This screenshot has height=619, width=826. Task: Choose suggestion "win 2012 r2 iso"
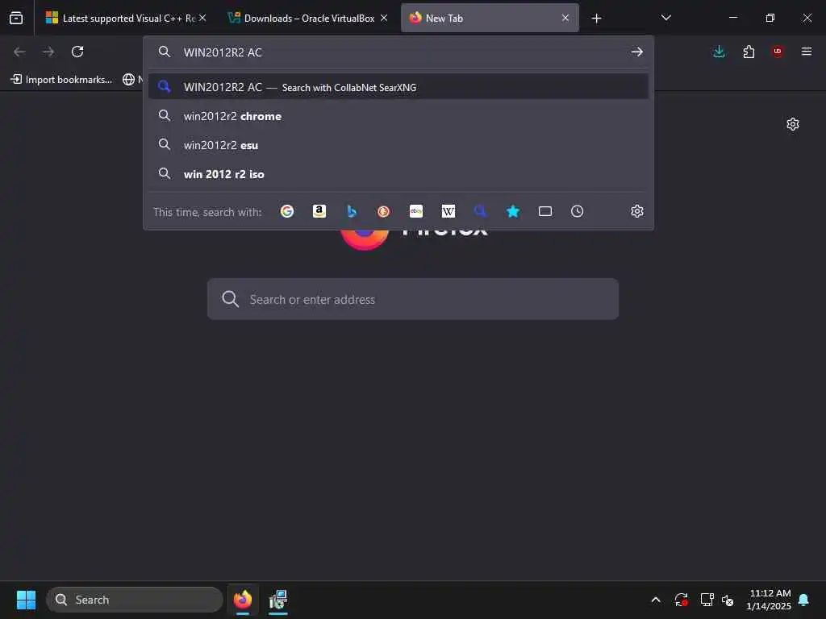(398, 174)
